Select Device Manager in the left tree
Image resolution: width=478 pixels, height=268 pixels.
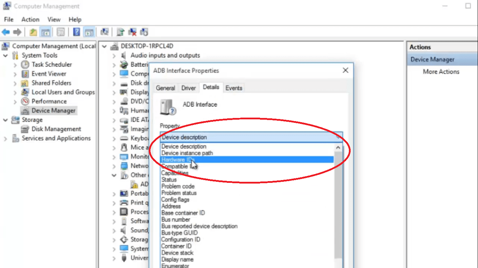[x=54, y=111]
